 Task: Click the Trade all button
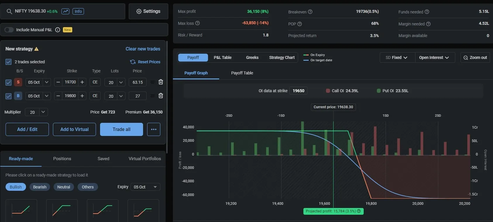pyautogui.click(x=121, y=129)
